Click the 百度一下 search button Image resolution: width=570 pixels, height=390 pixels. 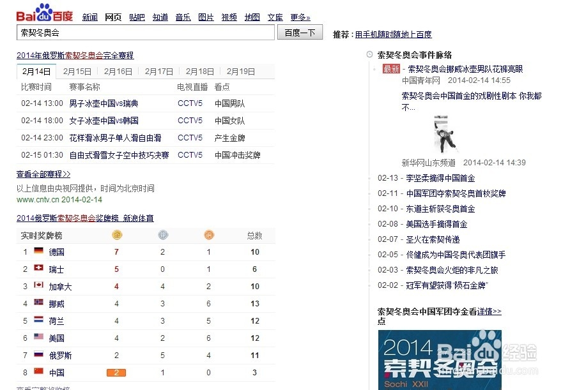click(x=300, y=33)
